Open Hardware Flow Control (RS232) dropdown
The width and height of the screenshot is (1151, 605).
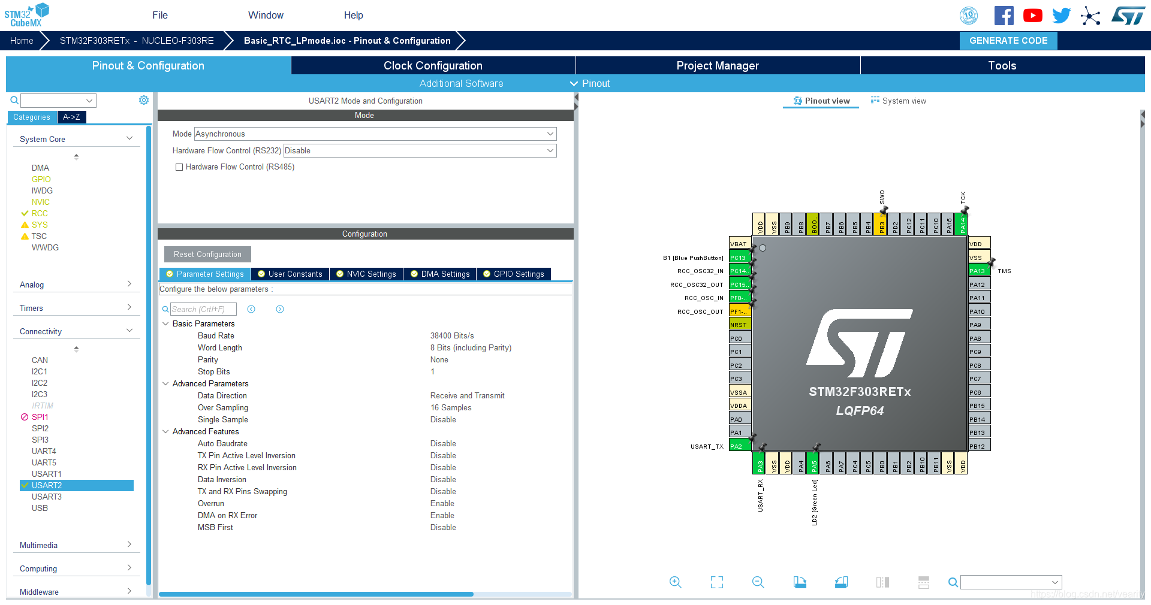click(420, 151)
